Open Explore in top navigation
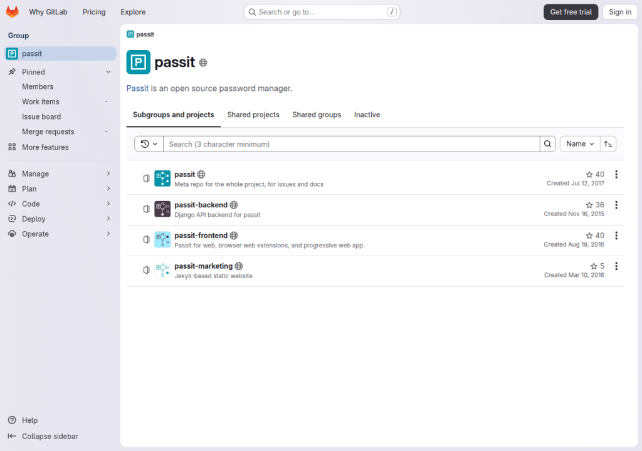This screenshot has width=642, height=451. [133, 13]
